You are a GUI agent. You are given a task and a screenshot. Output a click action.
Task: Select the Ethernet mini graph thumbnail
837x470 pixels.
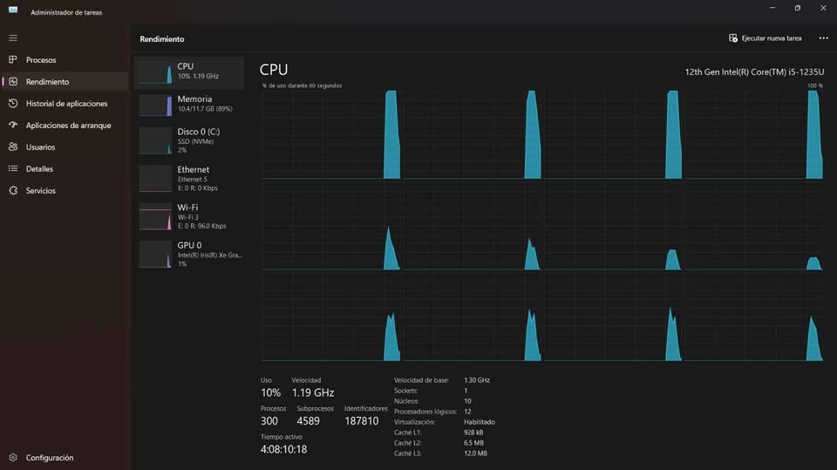click(155, 179)
